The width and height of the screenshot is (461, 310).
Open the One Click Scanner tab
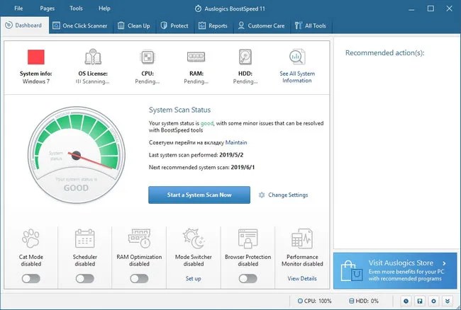click(x=80, y=25)
